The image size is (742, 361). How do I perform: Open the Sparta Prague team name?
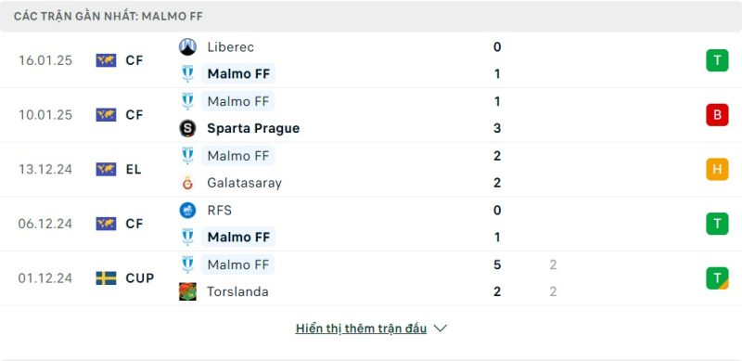pos(253,128)
